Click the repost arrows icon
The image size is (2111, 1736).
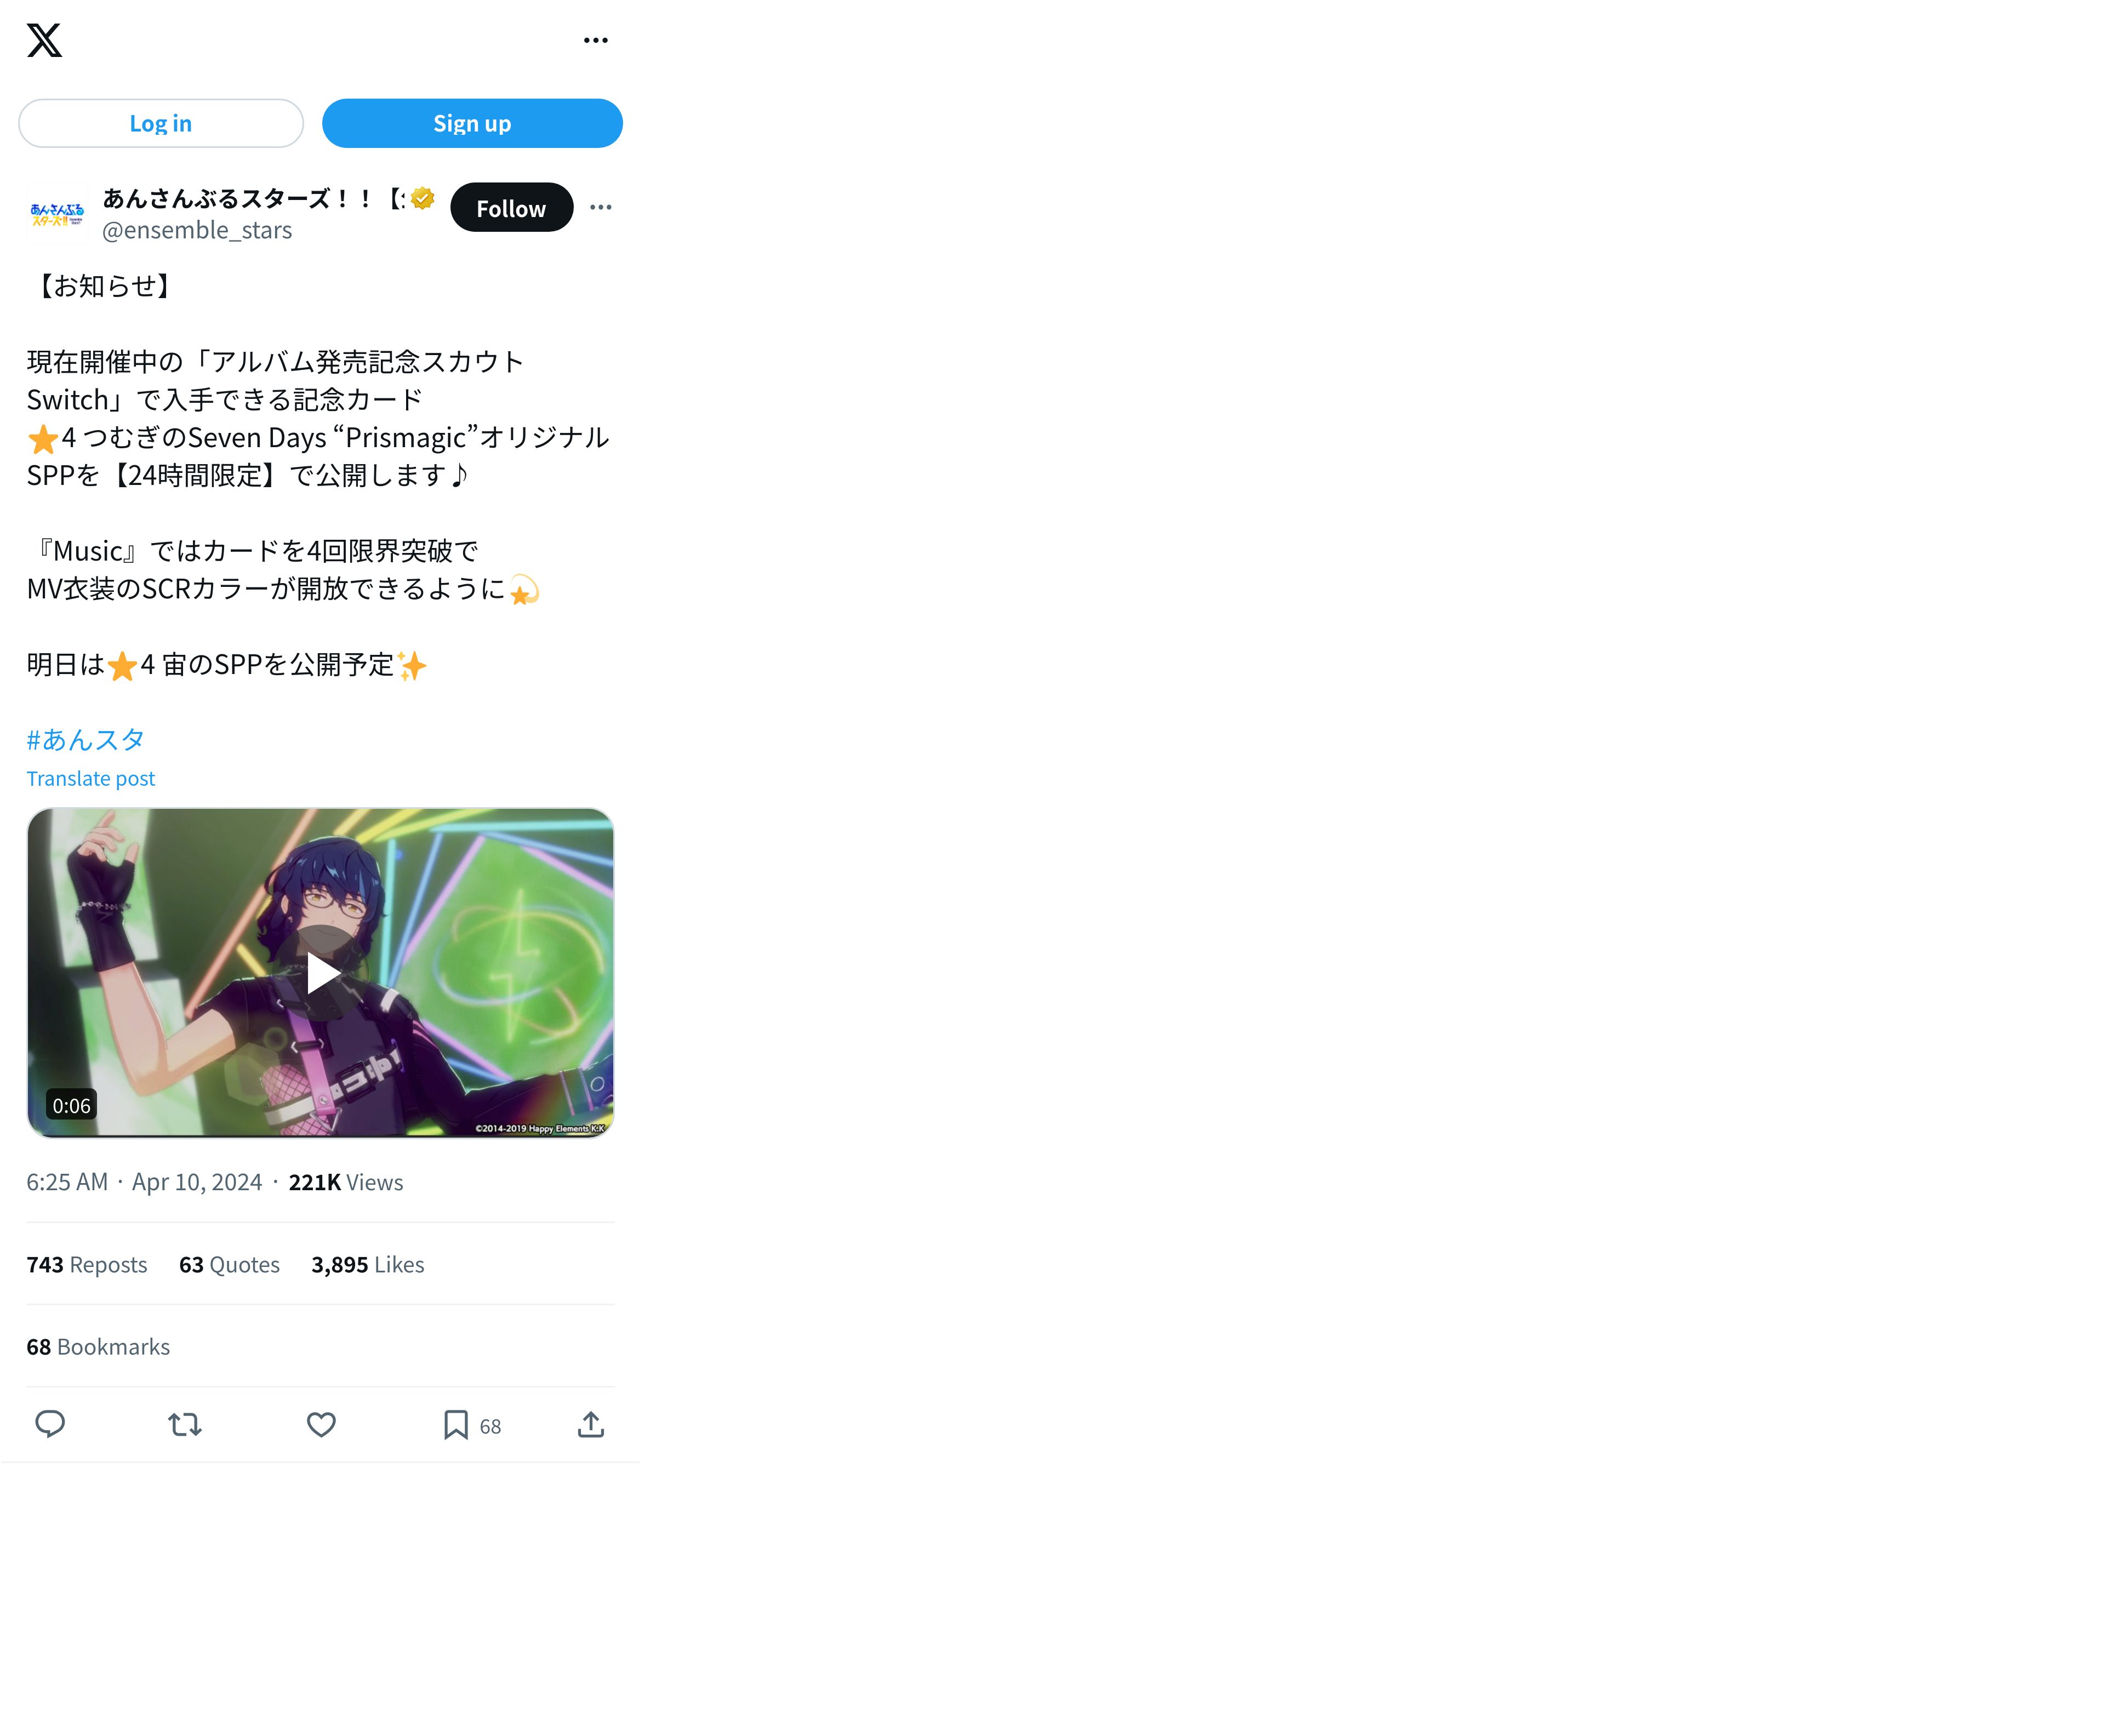pyautogui.click(x=185, y=1424)
